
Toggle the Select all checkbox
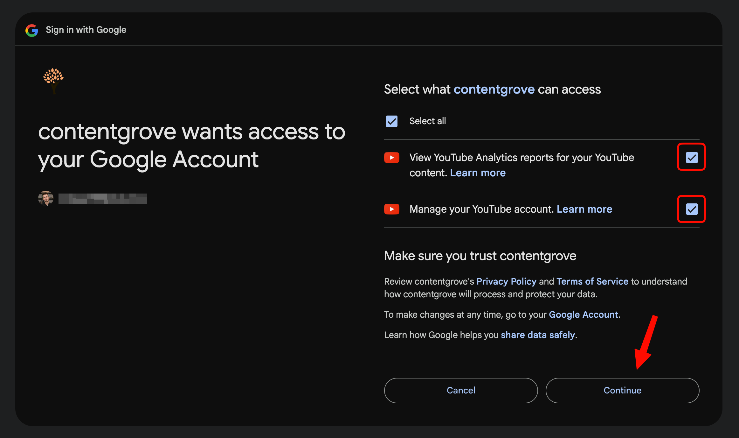click(x=391, y=121)
